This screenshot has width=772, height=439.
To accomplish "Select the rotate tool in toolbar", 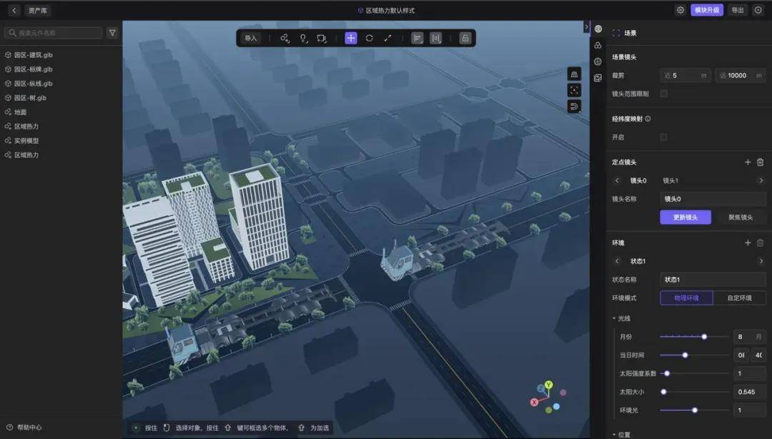I will pyautogui.click(x=369, y=38).
